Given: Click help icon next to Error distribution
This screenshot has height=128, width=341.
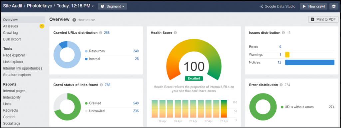Looking at the screenshot, I should 281,85.
